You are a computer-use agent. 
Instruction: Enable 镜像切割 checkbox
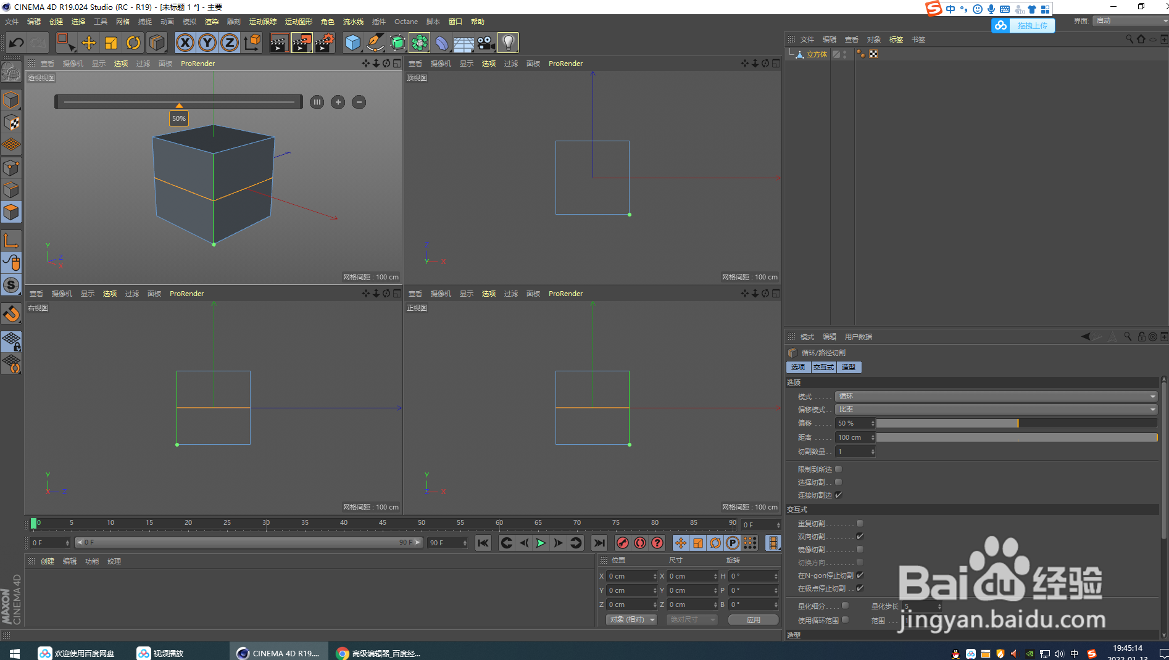coord(860,549)
